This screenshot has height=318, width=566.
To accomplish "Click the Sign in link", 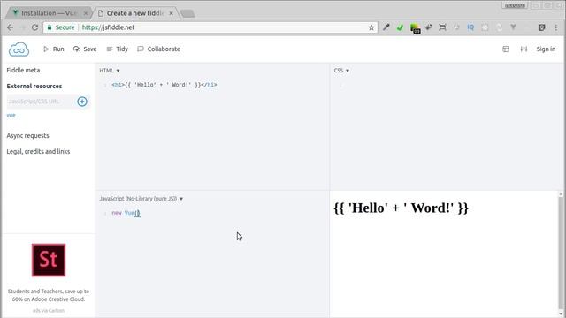I will click(546, 49).
